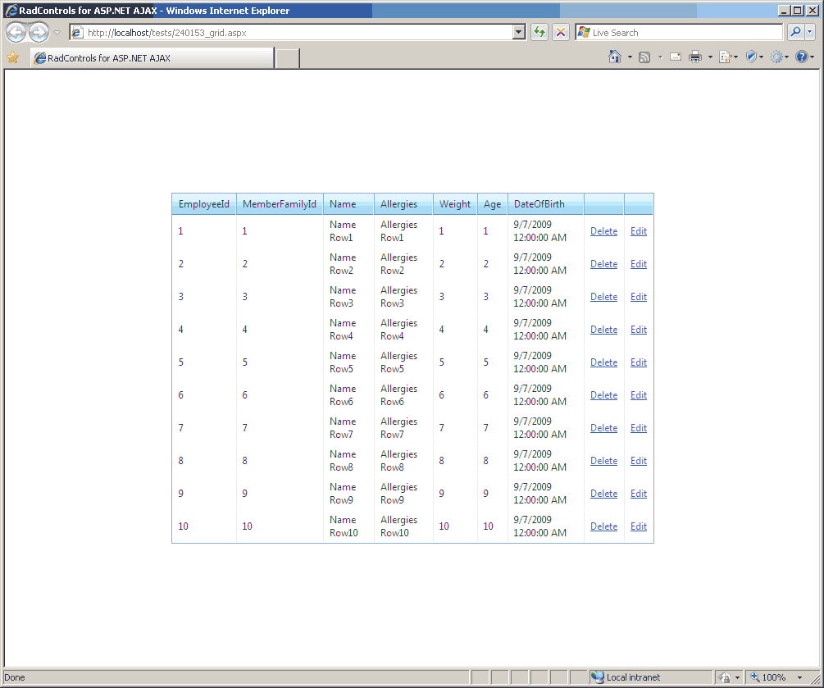Click the Weight column header

pyautogui.click(x=455, y=204)
